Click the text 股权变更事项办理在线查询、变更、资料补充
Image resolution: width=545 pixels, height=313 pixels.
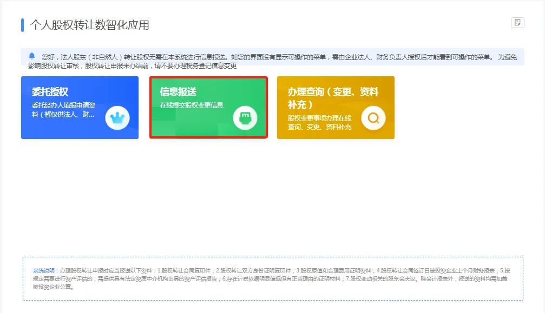[319, 123]
